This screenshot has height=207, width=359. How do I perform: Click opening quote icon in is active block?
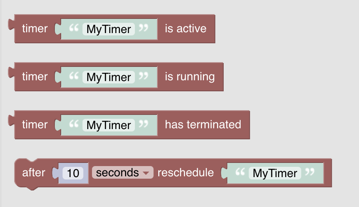tap(74, 28)
